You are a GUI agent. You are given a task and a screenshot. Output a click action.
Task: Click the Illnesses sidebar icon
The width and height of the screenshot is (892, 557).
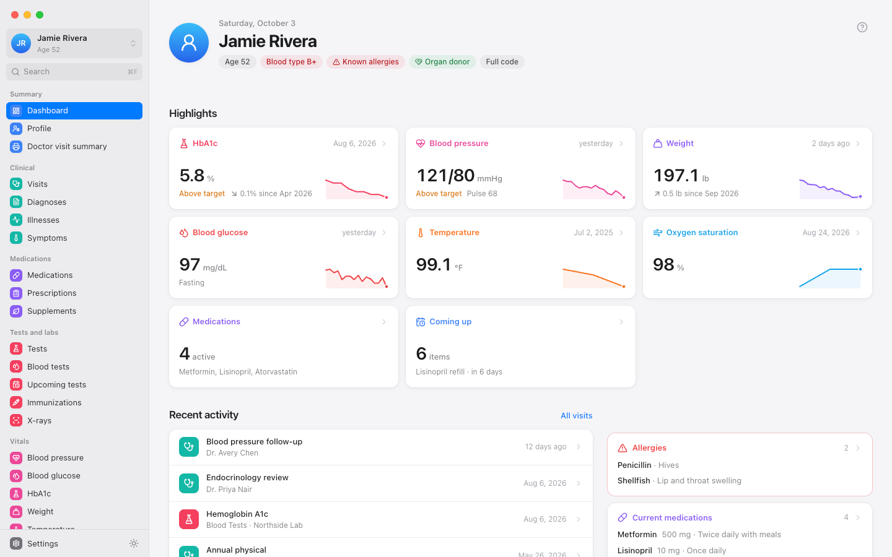pos(16,220)
